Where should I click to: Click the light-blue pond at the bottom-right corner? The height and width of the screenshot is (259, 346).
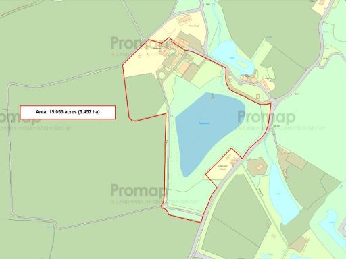[331, 223]
